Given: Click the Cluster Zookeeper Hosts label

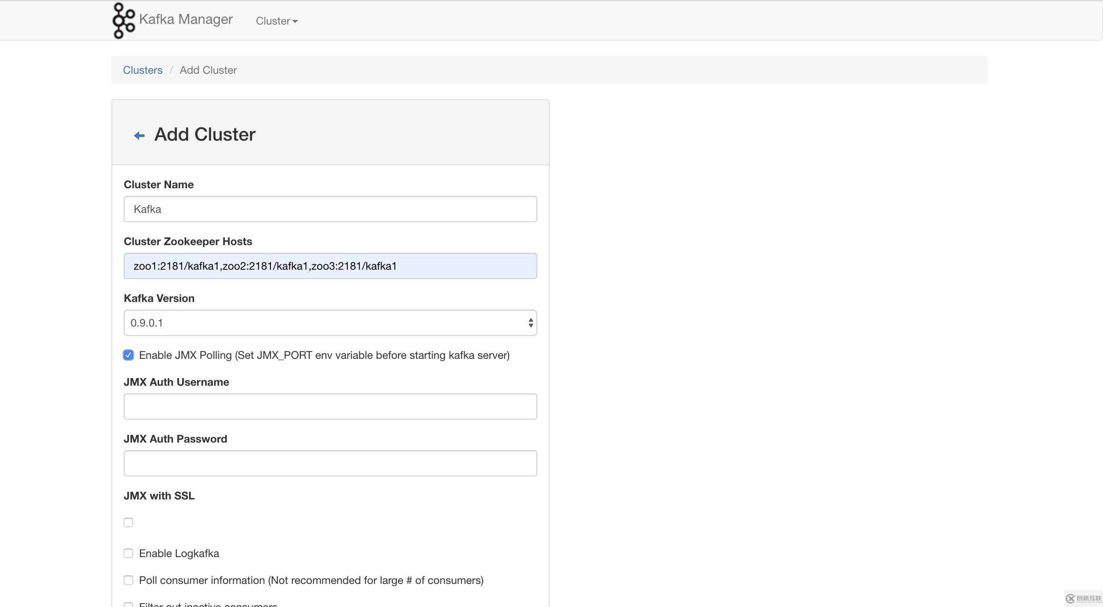Looking at the screenshot, I should (188, 241).
